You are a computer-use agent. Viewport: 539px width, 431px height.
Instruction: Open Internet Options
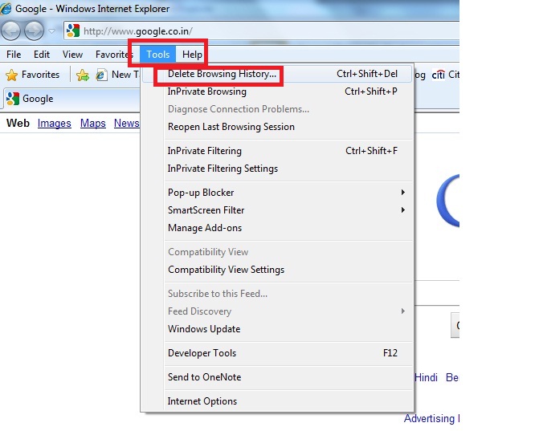click(276, 401)
